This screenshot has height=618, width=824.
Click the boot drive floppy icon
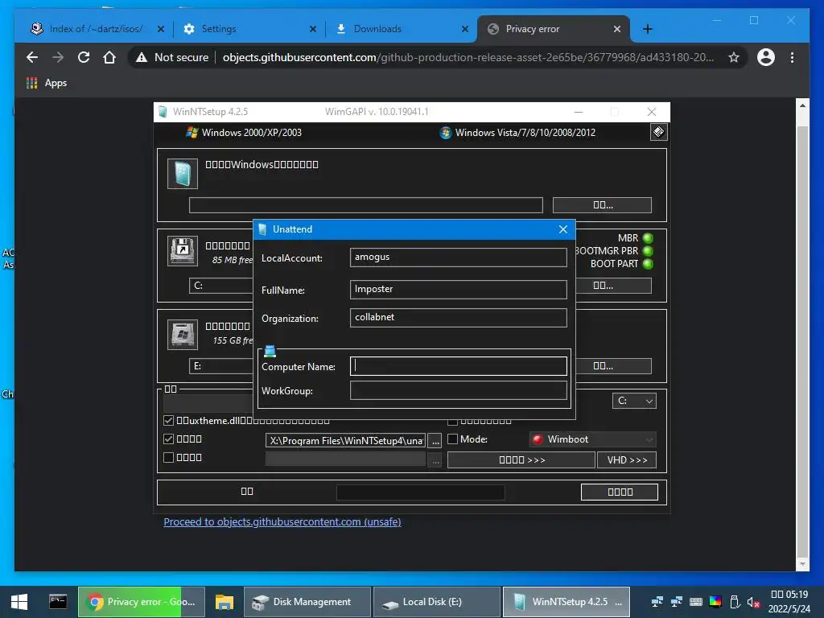[183, 251]
